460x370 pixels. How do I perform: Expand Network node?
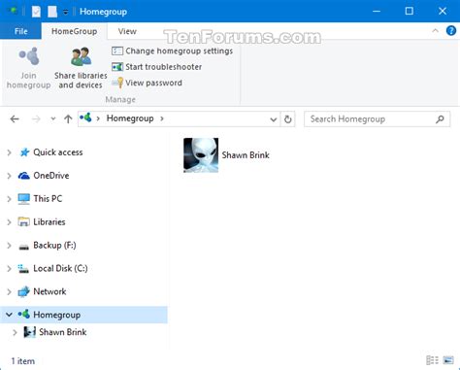[x=9, y=291]
